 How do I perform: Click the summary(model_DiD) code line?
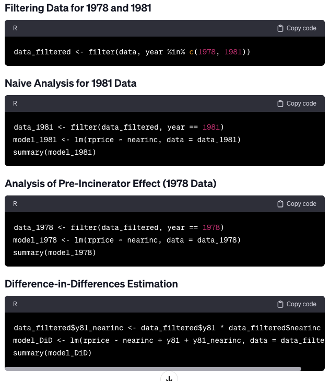click(52, 353)
